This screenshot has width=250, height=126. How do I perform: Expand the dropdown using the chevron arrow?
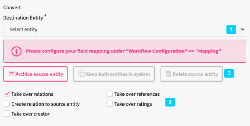coord(243,29)
